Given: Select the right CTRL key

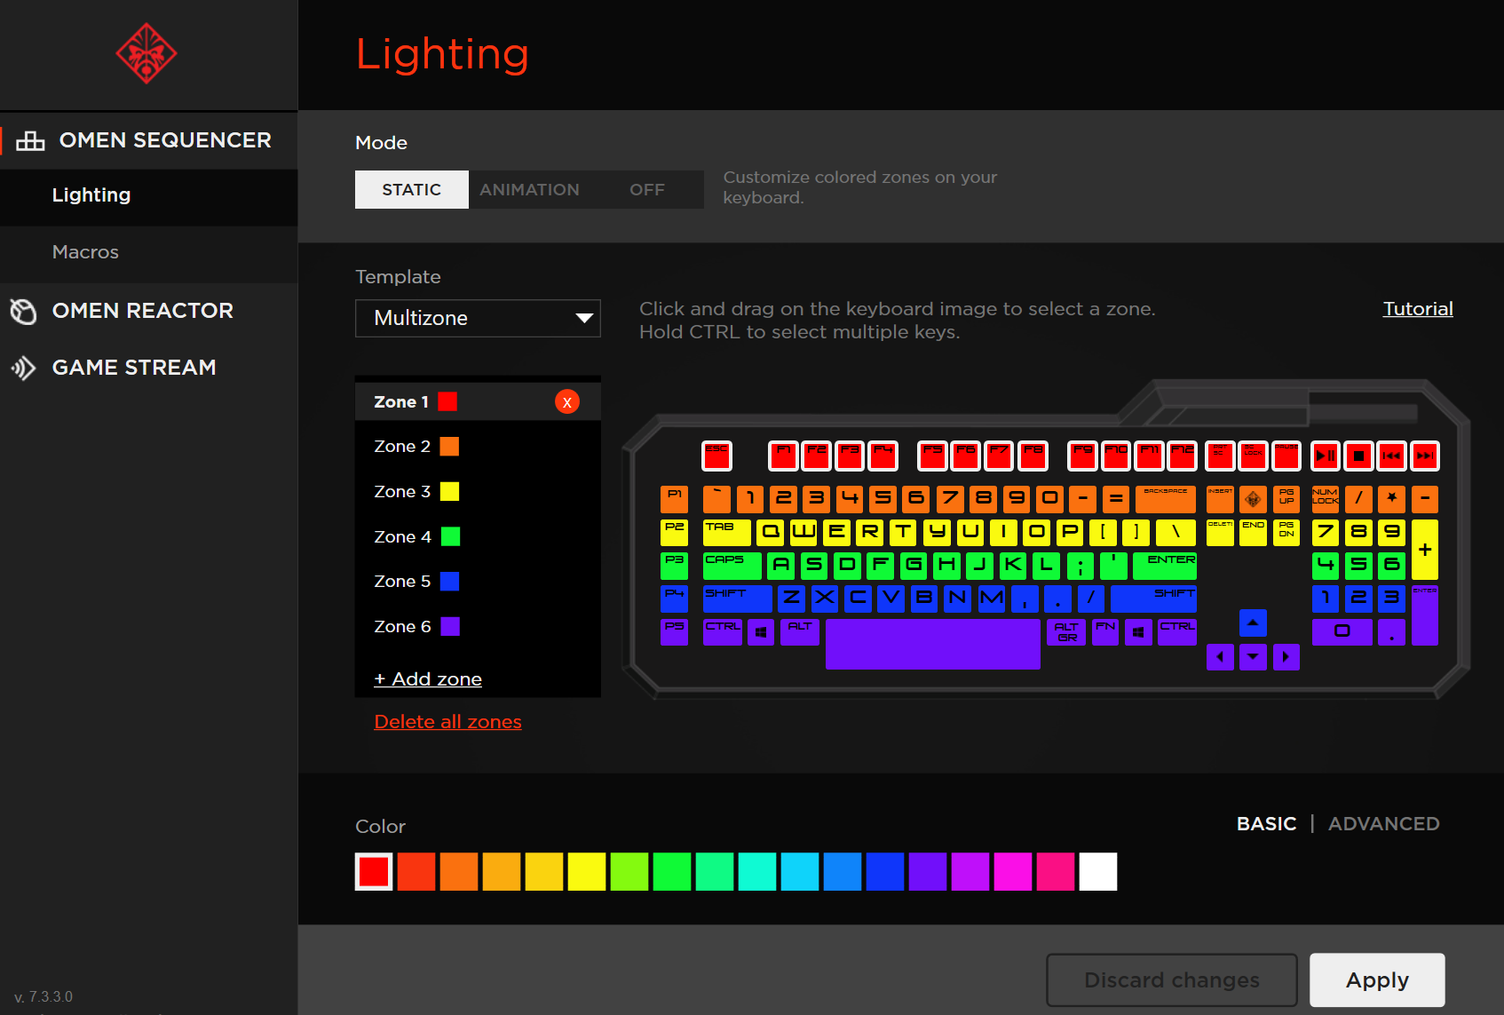Looking at the screenshot, I should (1177, 632).
